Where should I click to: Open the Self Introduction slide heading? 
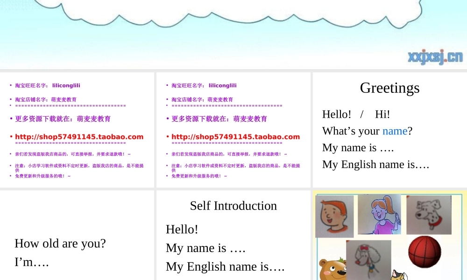click(x=233, y=206)
